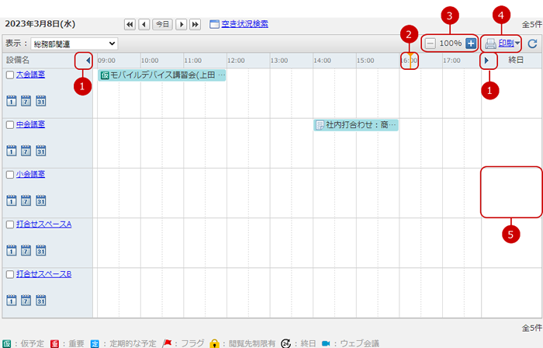
Task: Open month view icon for 打合せスペースA
Action: click(x=41, y=250)
